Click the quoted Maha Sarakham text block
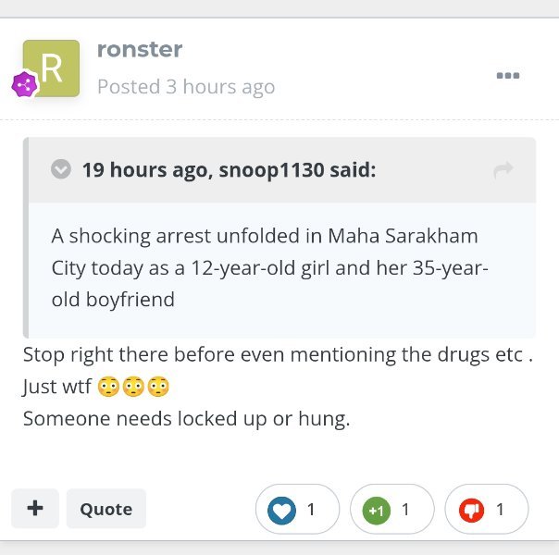Screen dimensions: 559x555 [x=270, y=267]
